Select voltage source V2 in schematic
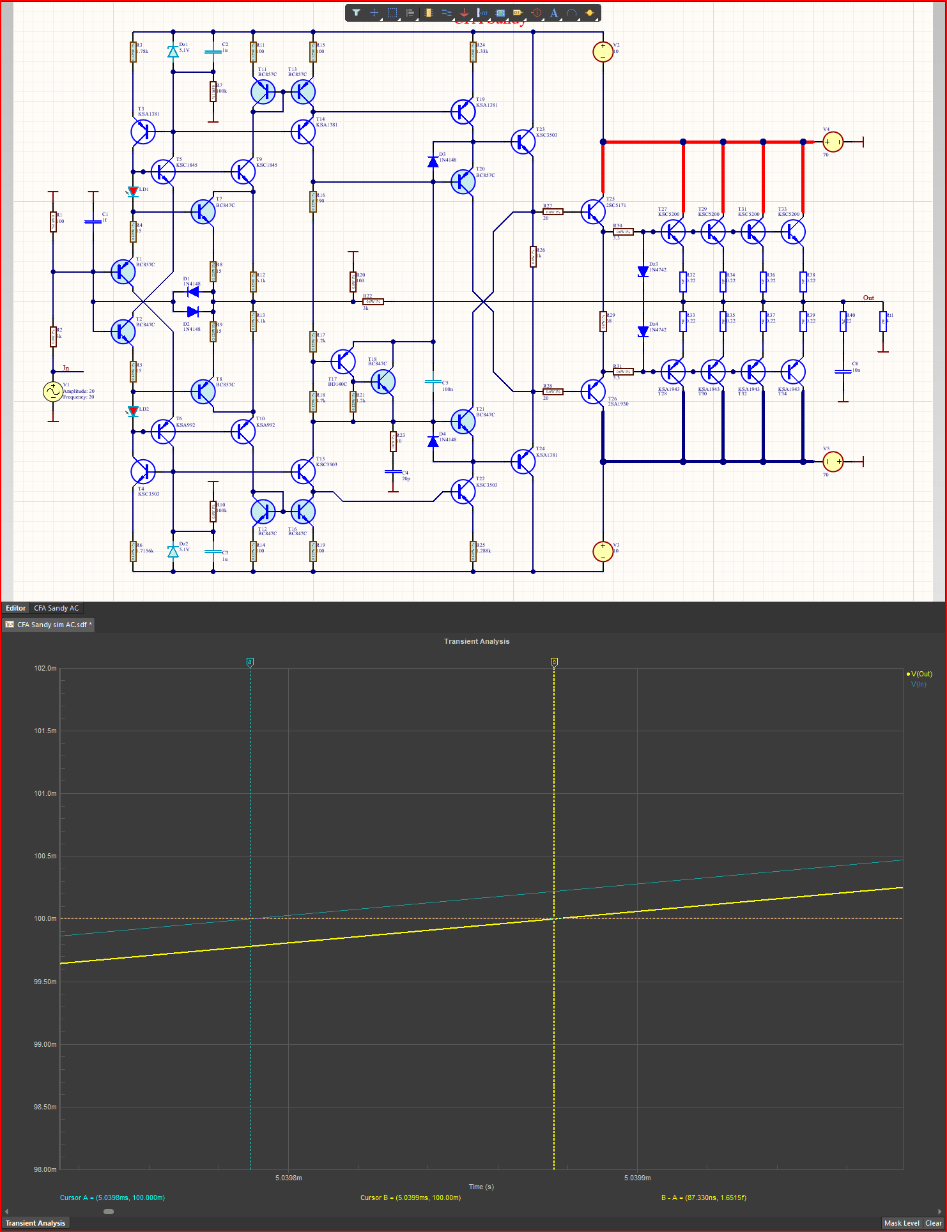This screenshot has width=947, height=1232. coord(603,51)
